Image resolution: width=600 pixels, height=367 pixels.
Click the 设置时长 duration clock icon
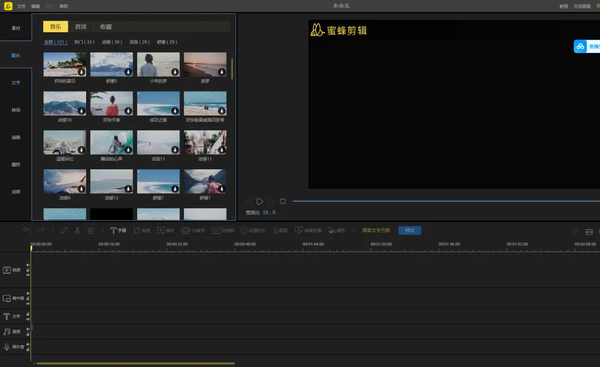(244, 230)
